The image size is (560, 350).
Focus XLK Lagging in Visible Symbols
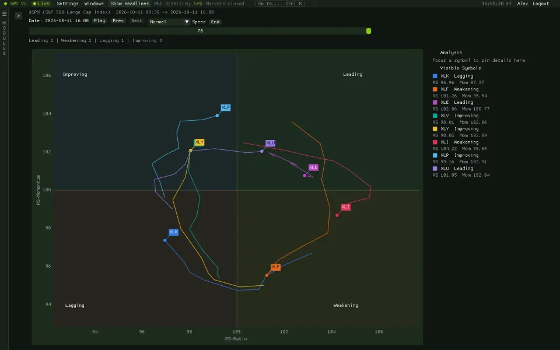pyautogui.click(x=457, y=76)
